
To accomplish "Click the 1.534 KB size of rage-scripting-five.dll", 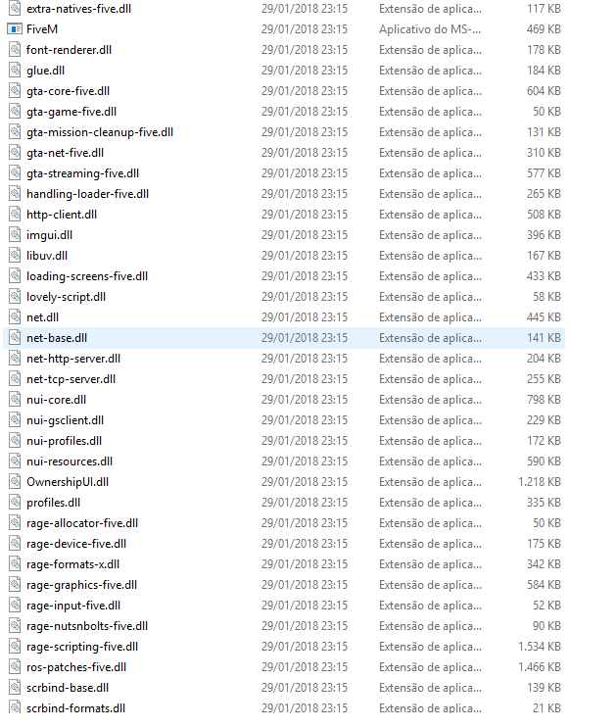I will (x=540, y=647).
